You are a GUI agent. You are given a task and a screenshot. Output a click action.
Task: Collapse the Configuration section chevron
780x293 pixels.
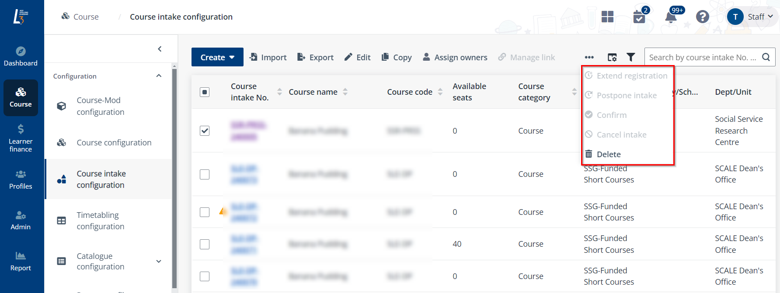coord(159,76)
